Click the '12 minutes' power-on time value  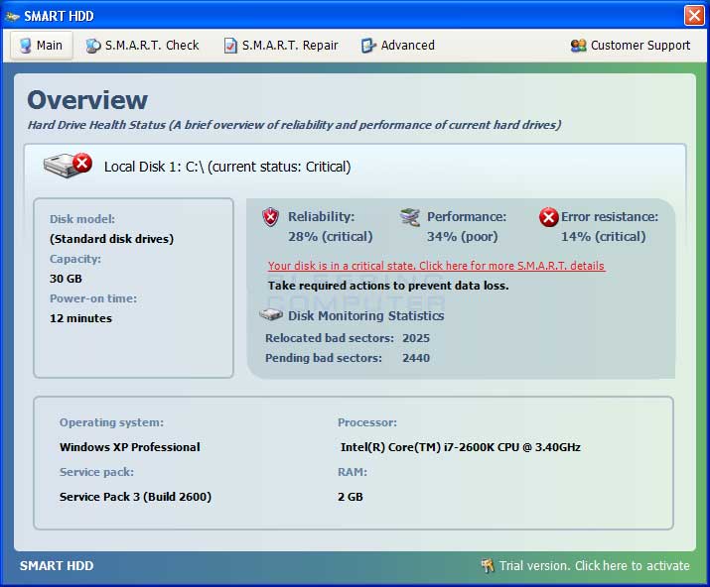point(80,318)
